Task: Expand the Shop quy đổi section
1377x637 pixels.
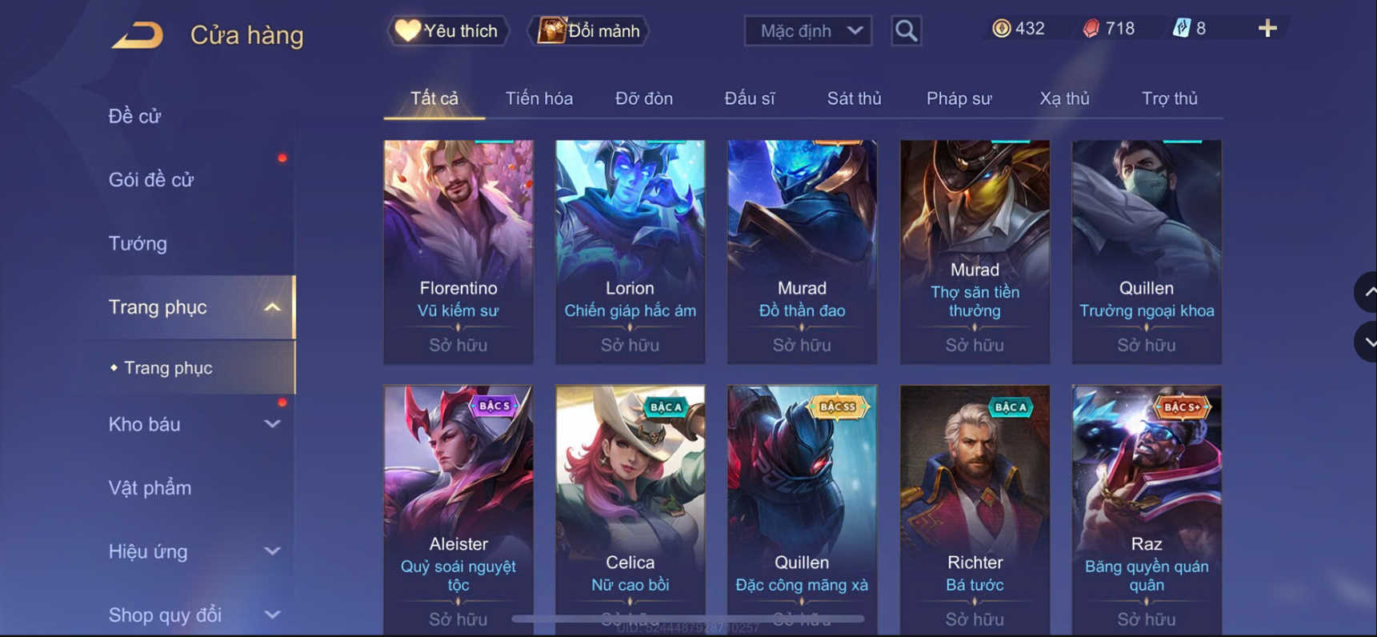Action: pyautogui.click(x=272, y=615)
